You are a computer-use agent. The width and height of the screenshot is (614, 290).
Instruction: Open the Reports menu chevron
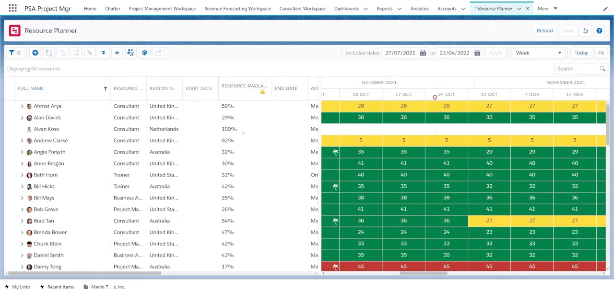click(x=399, y=9)
